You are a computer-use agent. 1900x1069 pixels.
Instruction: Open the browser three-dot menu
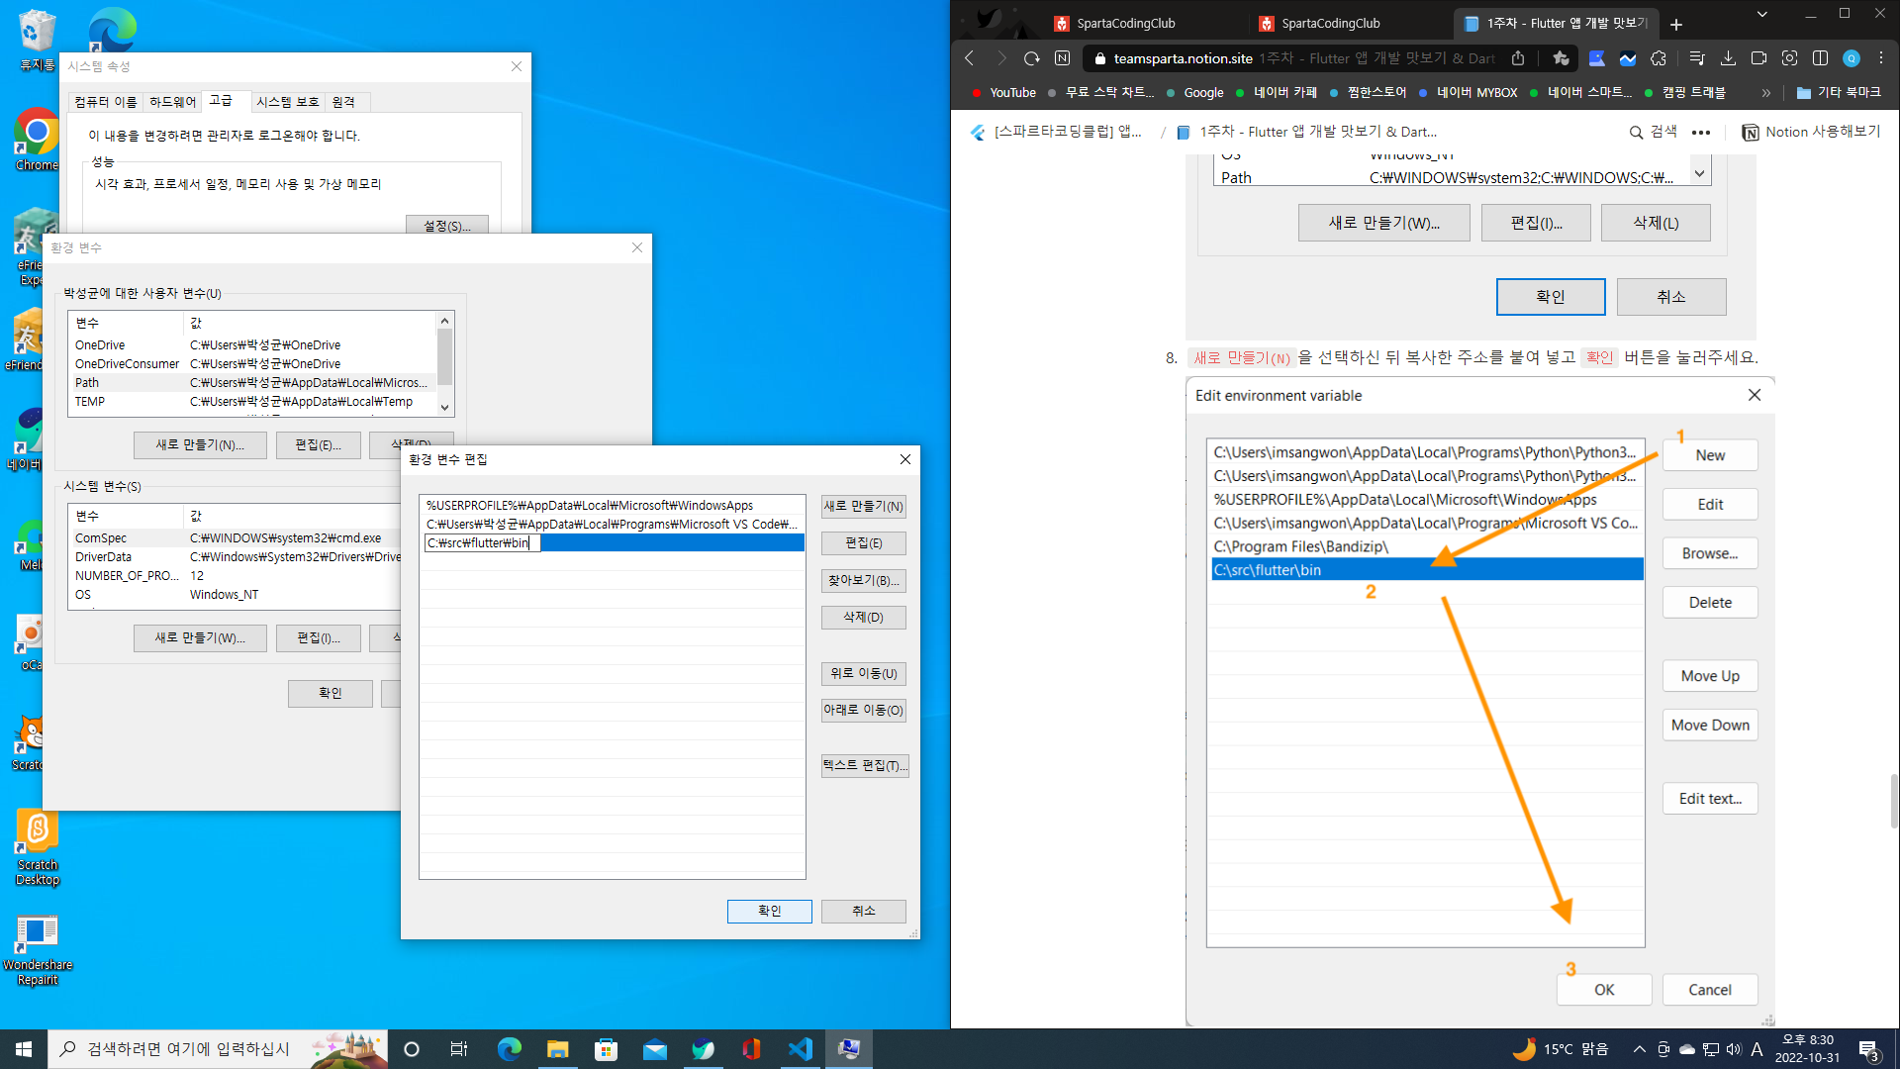click(x=1881, y=58)
